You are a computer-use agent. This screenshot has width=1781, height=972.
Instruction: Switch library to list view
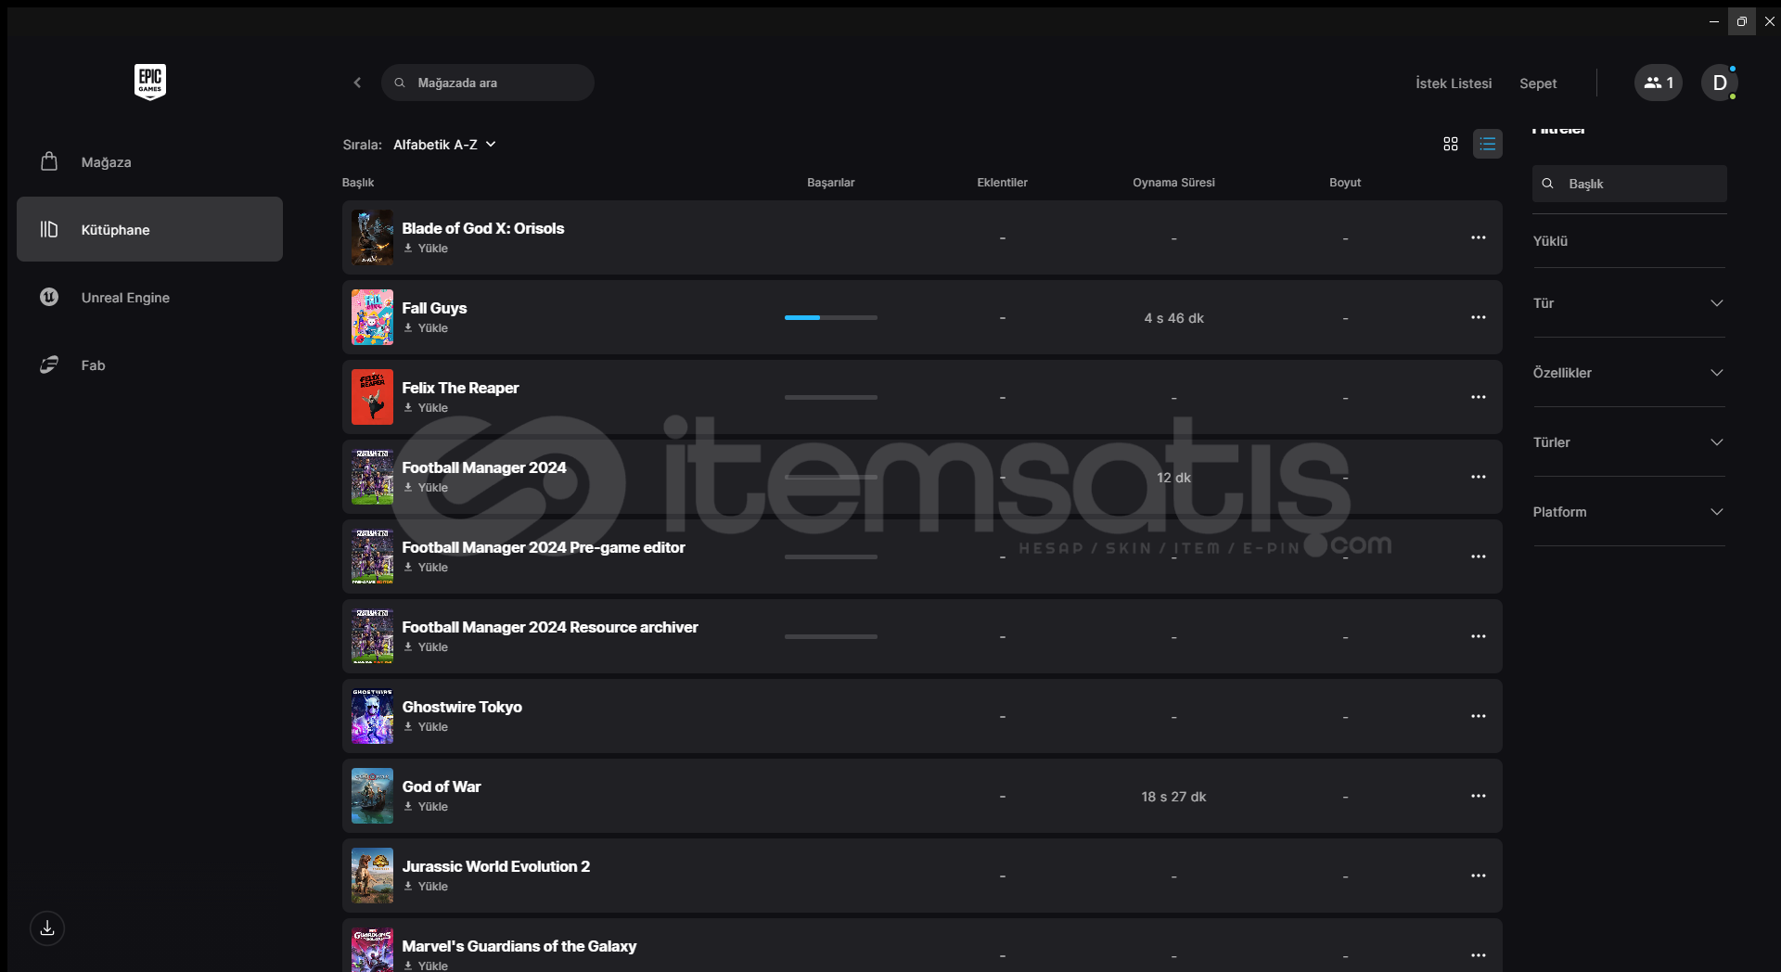coord(1488,144)
